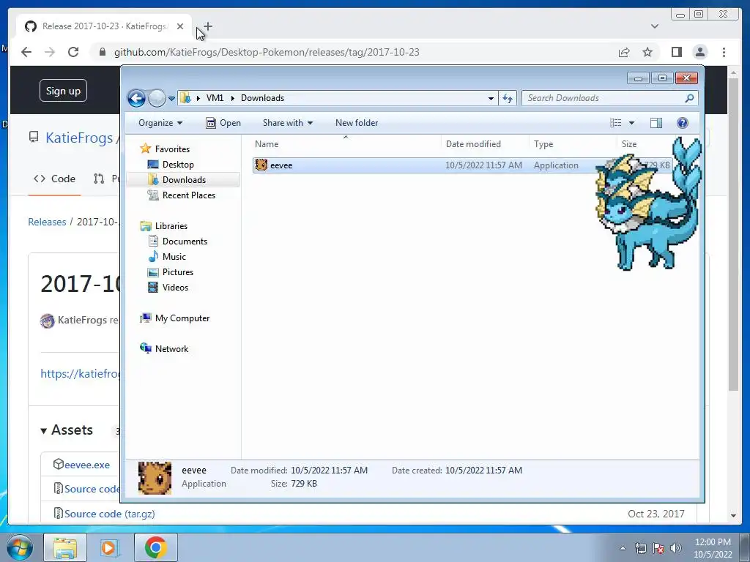Click Open in the Explorer toolbar

(223, 123)
